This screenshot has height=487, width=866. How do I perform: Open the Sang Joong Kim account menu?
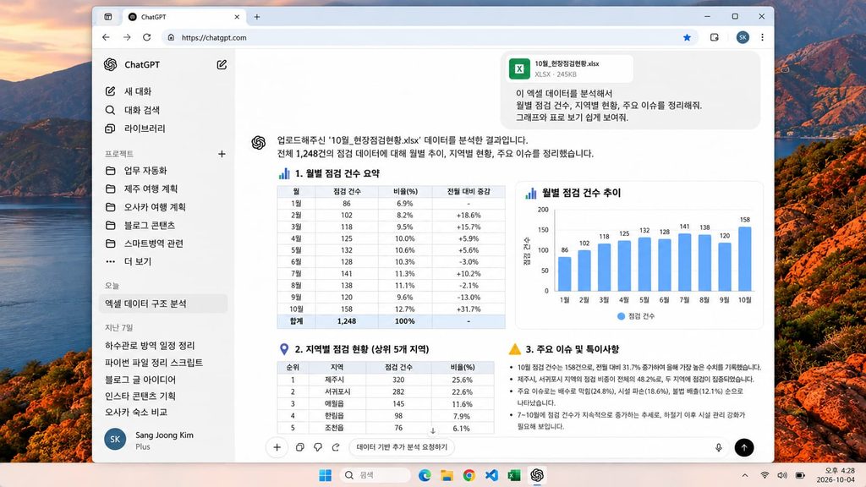coord(163,440)
